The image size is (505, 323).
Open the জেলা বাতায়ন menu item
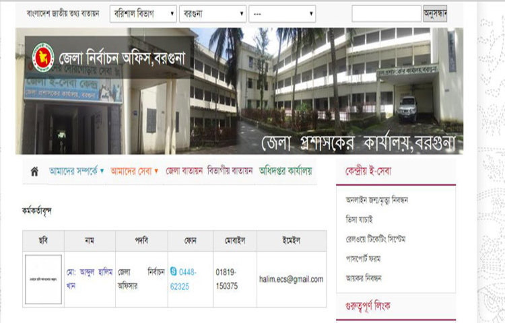[x=184, y=171]
